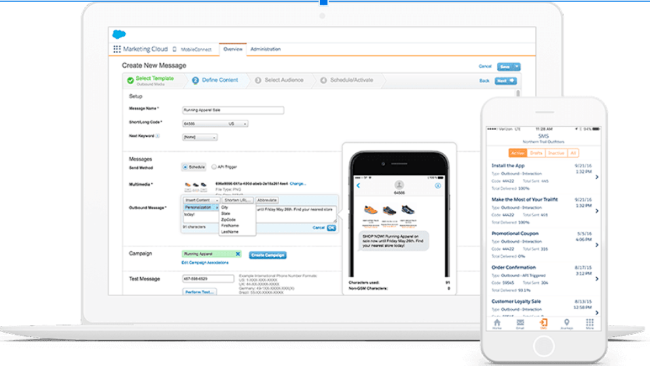Tap the back arrow in SMS preview
The image size is (650, 366).
tap(359, 186)
